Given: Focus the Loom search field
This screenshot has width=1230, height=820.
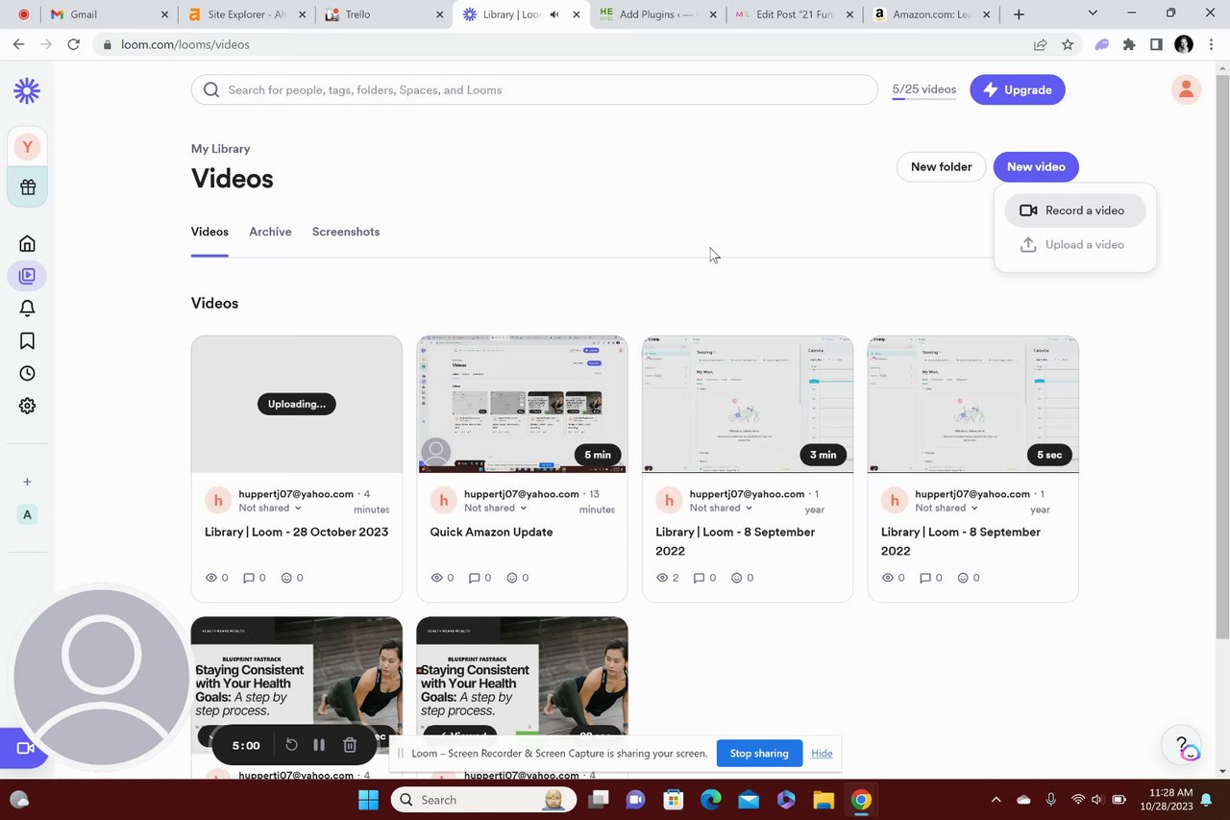Looking at the screenshot, I should pos(534,89).
